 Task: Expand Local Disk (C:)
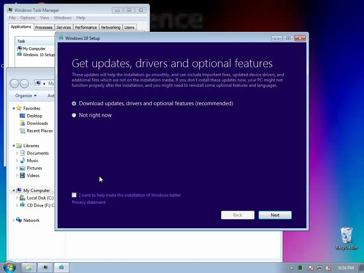coord(17,198)
